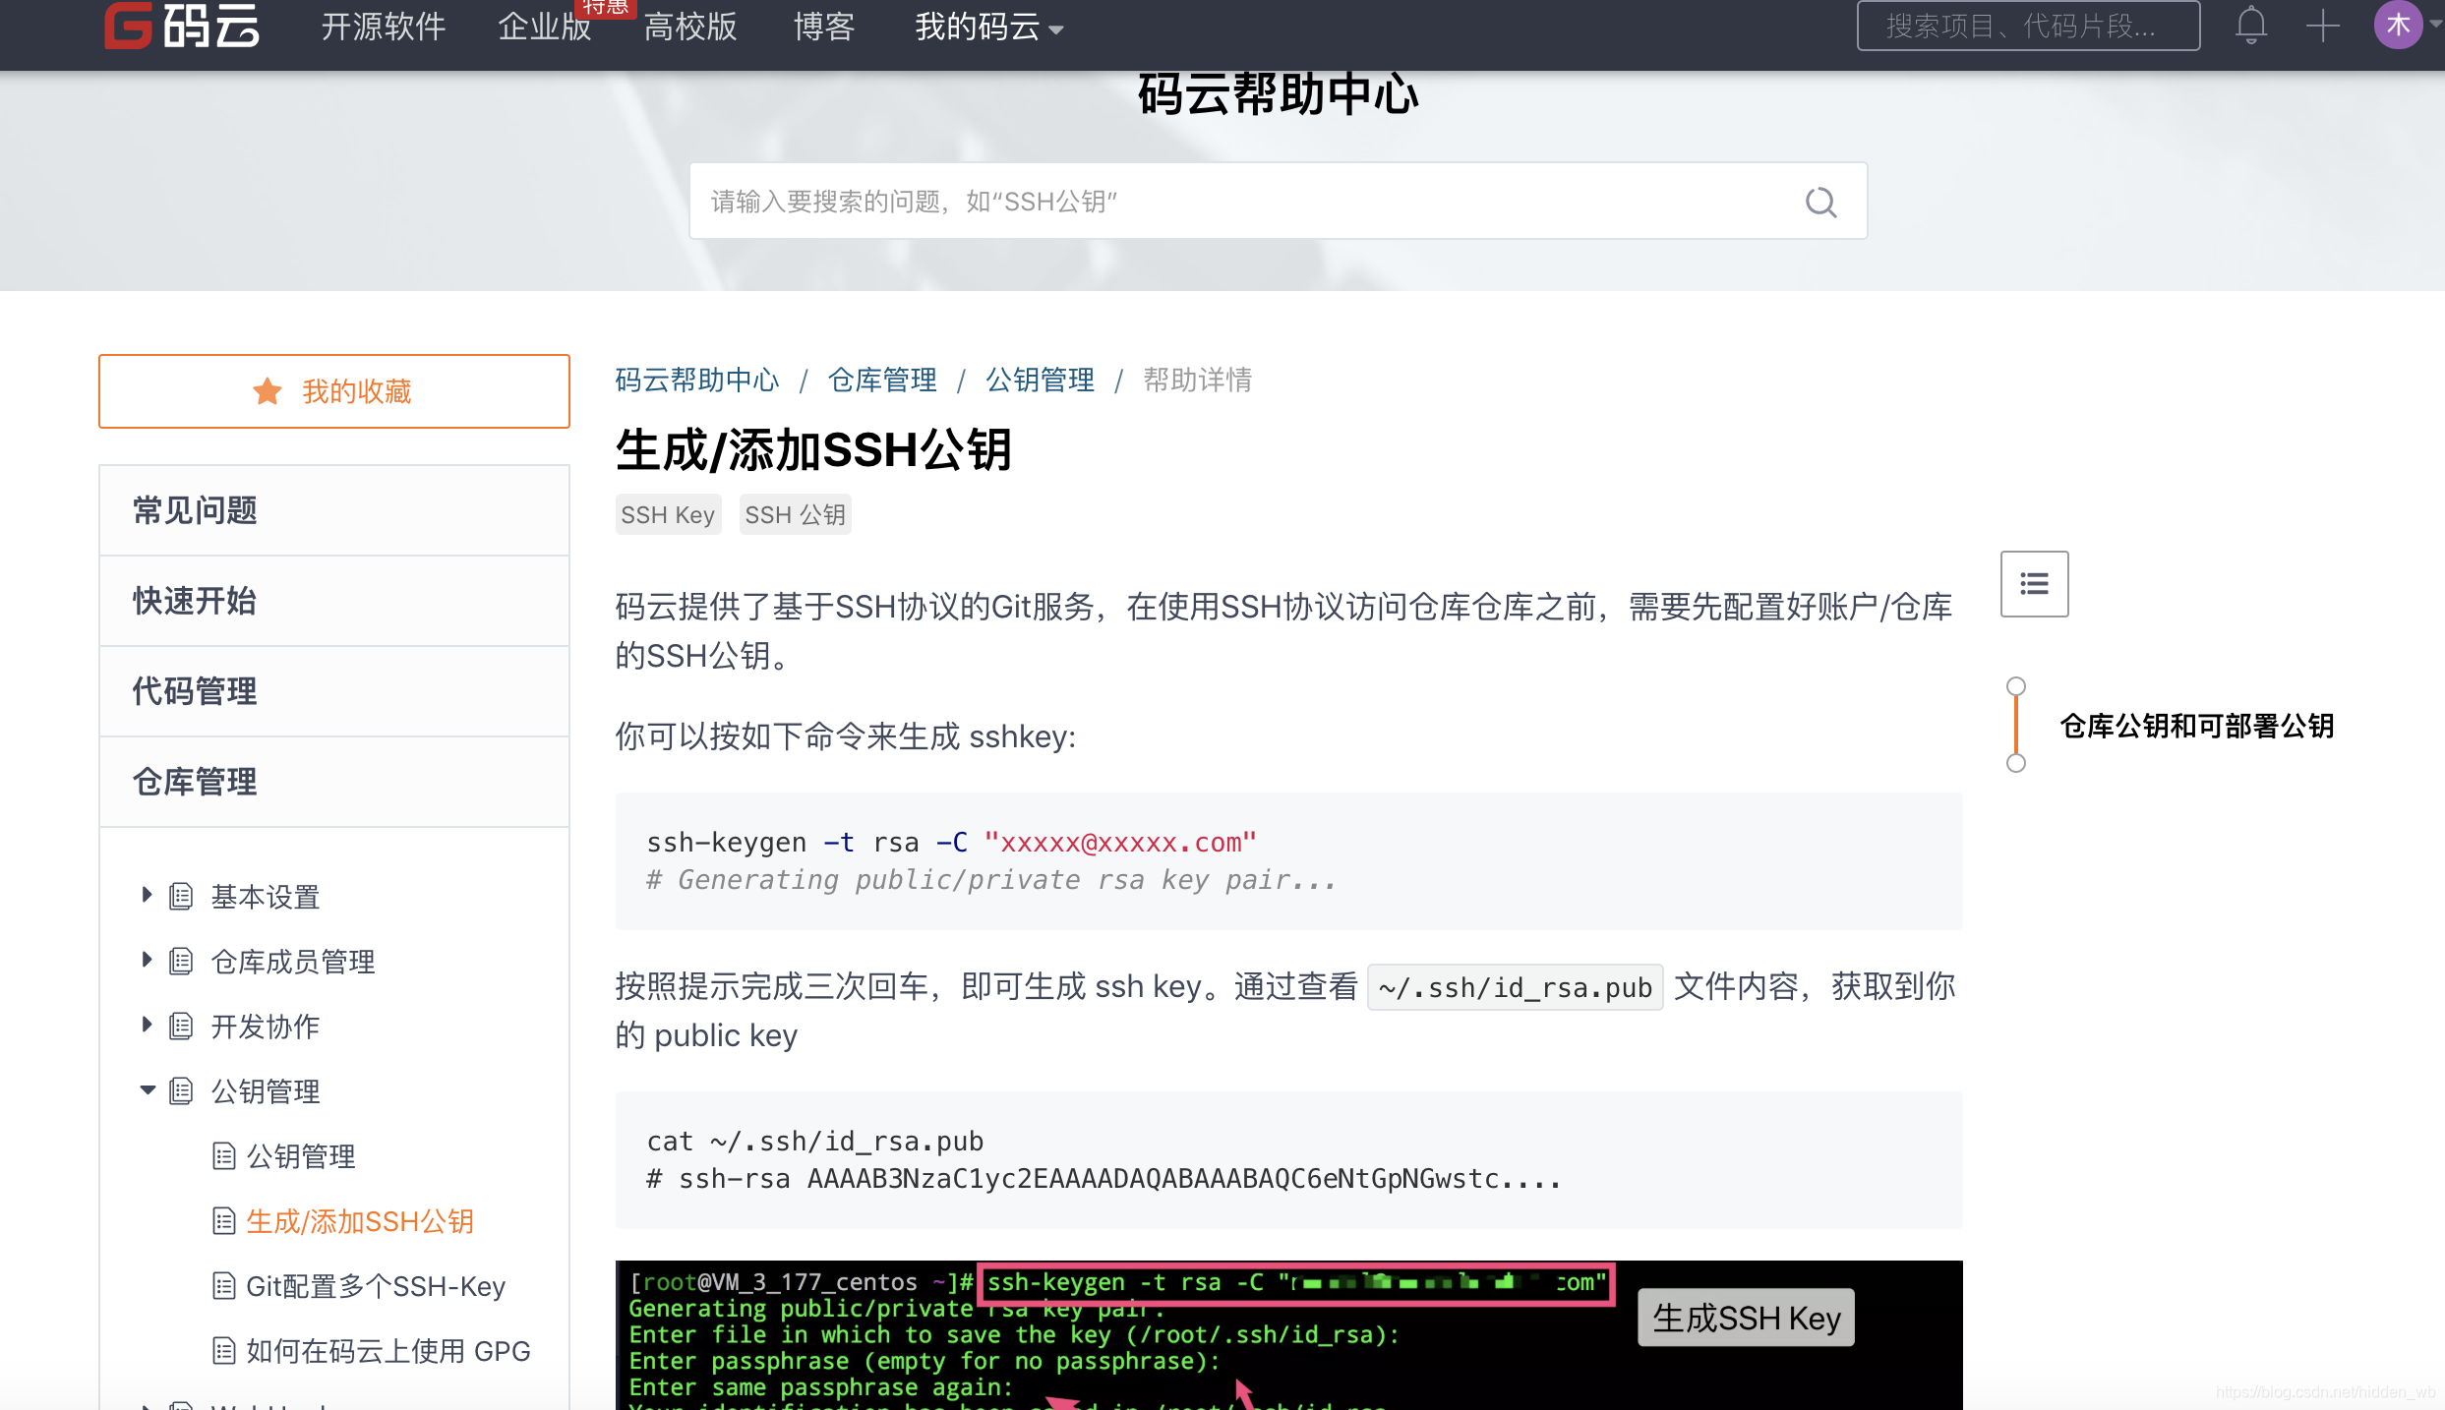Click the help search magnifier icon
The width and height of the screenshot is (2445, 1410).
pyautogui.click(x=1820, y=202)
